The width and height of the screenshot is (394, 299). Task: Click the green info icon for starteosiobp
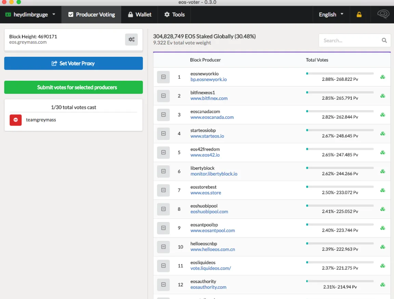click(x=382, y=133)
